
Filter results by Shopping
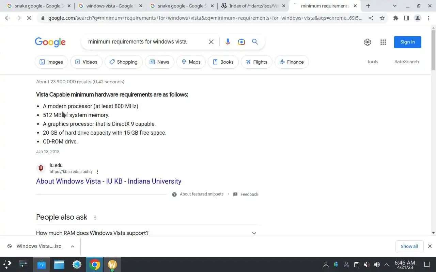coord(124,62)
